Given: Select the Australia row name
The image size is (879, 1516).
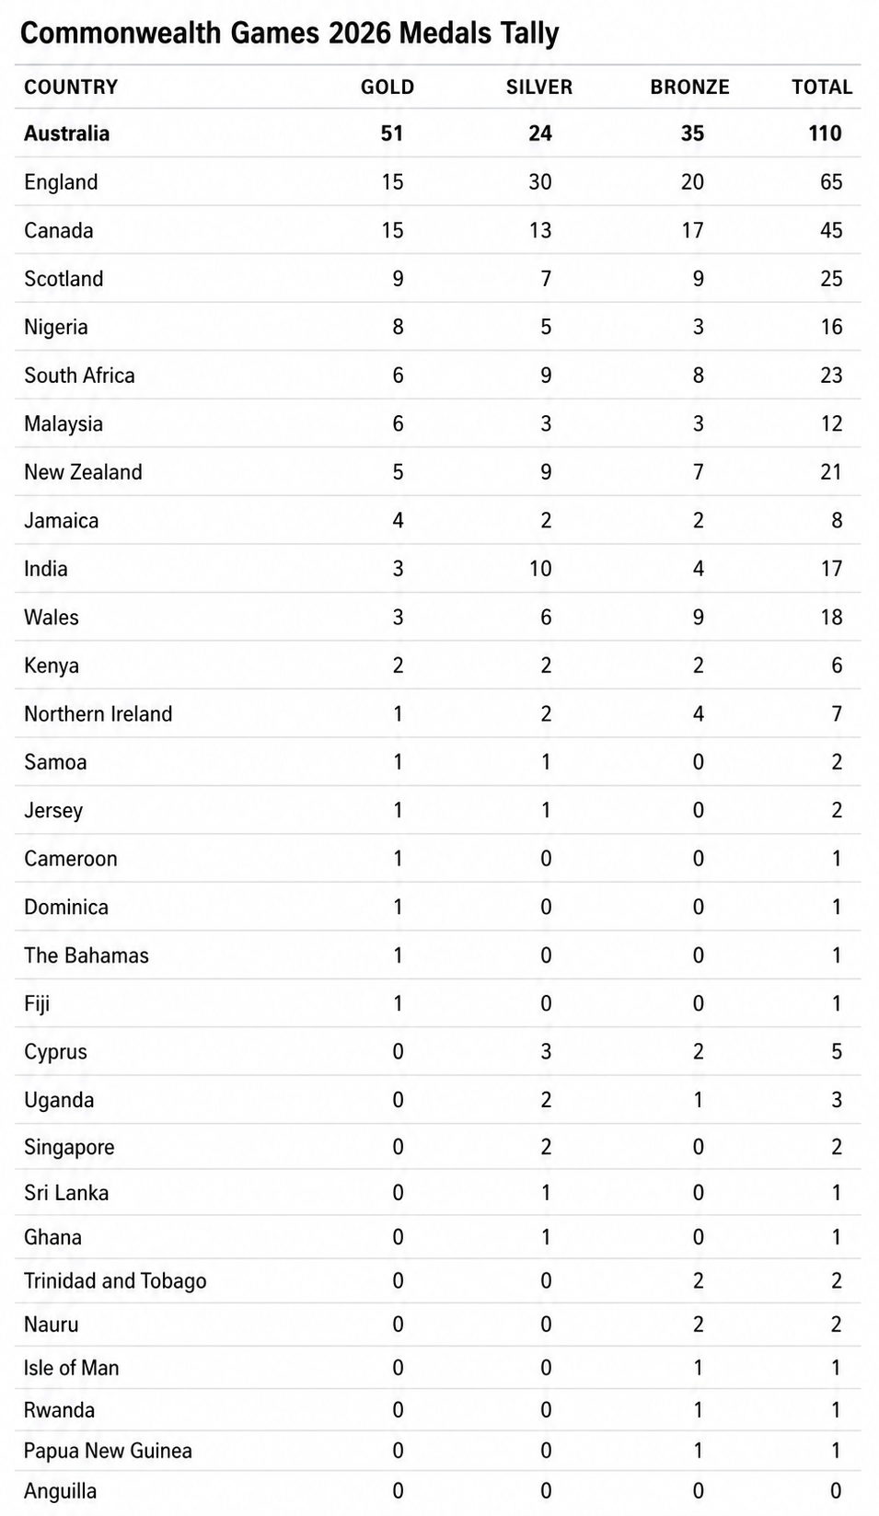Looking at the screenshot, I should (66, 133).
